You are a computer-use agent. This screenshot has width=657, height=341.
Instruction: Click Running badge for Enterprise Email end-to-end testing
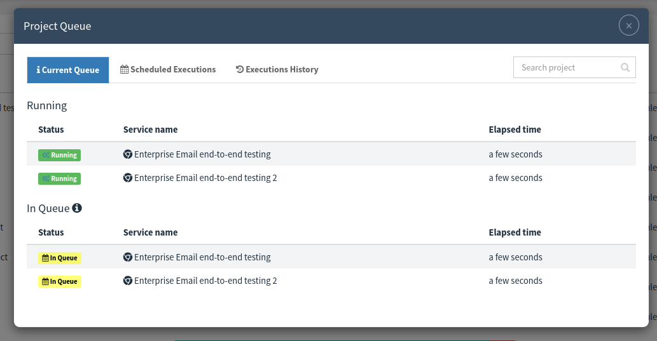click(60, 155)
